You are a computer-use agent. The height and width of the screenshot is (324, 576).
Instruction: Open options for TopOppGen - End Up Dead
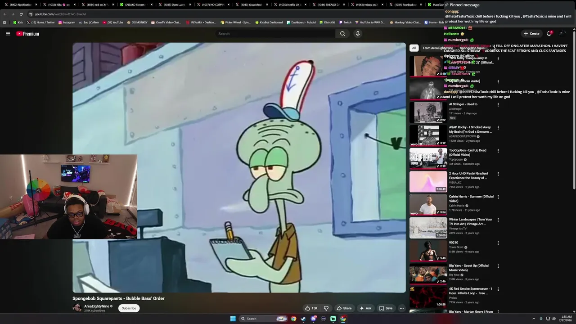(498, 151)
